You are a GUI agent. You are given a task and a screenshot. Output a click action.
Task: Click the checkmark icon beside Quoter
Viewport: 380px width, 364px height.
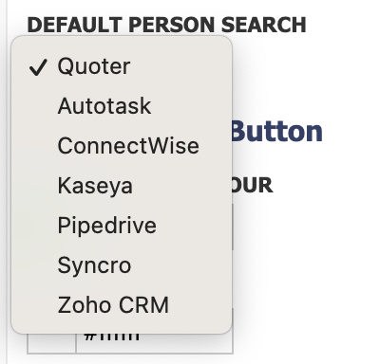point(38,67)
